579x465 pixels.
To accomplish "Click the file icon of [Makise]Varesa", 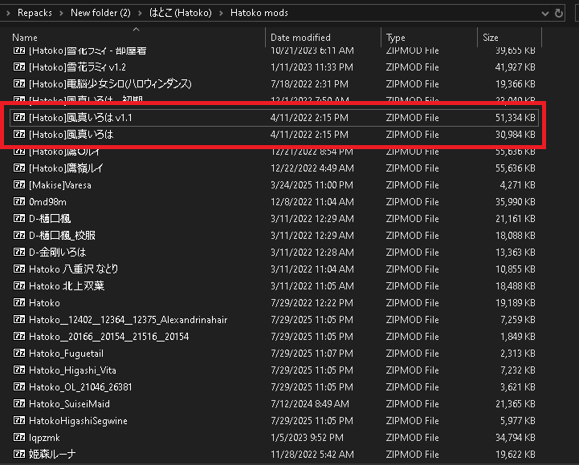I will (19, 185).
